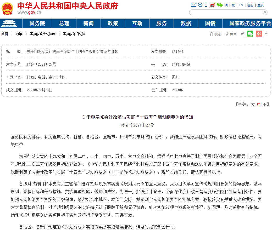
Task: Set font size to 大
Action: pos(253,105)
